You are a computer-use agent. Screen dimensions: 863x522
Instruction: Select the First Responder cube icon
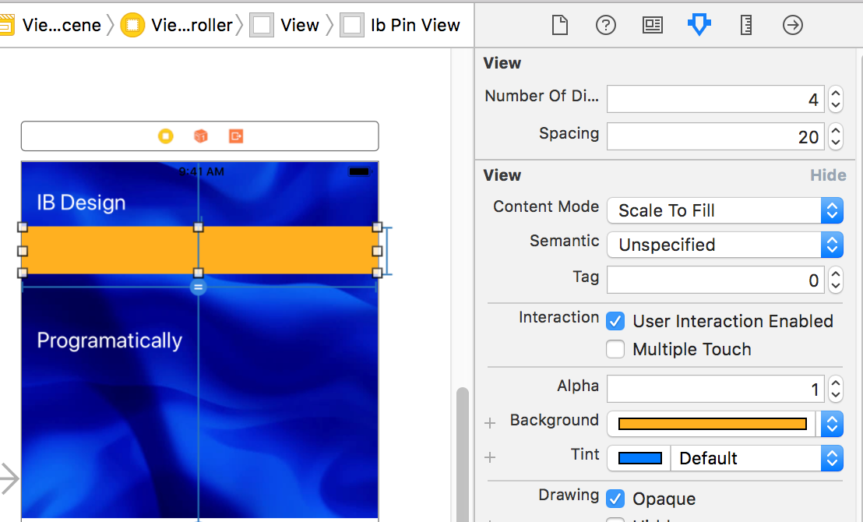(201, 136)
